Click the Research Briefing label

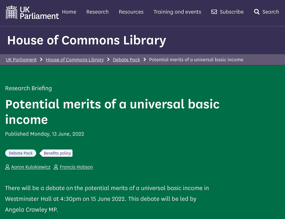[28, 88]
